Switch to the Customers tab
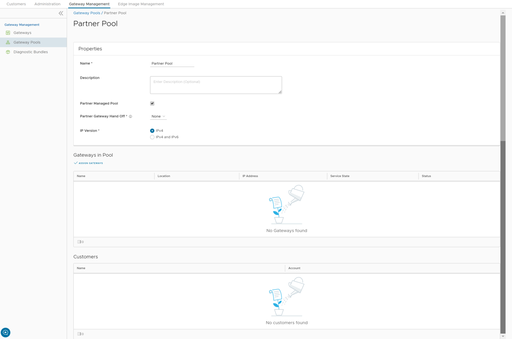 point(16,4)
